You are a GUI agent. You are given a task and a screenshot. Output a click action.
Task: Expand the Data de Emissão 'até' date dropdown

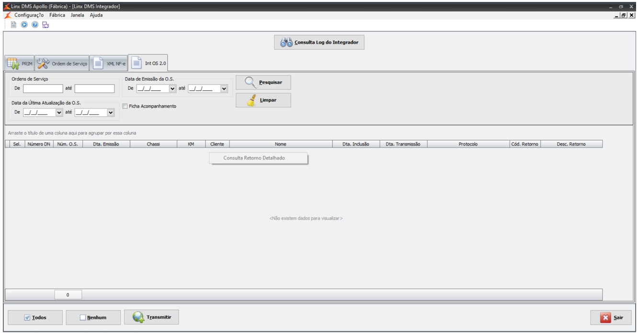[x=224, y=89]
